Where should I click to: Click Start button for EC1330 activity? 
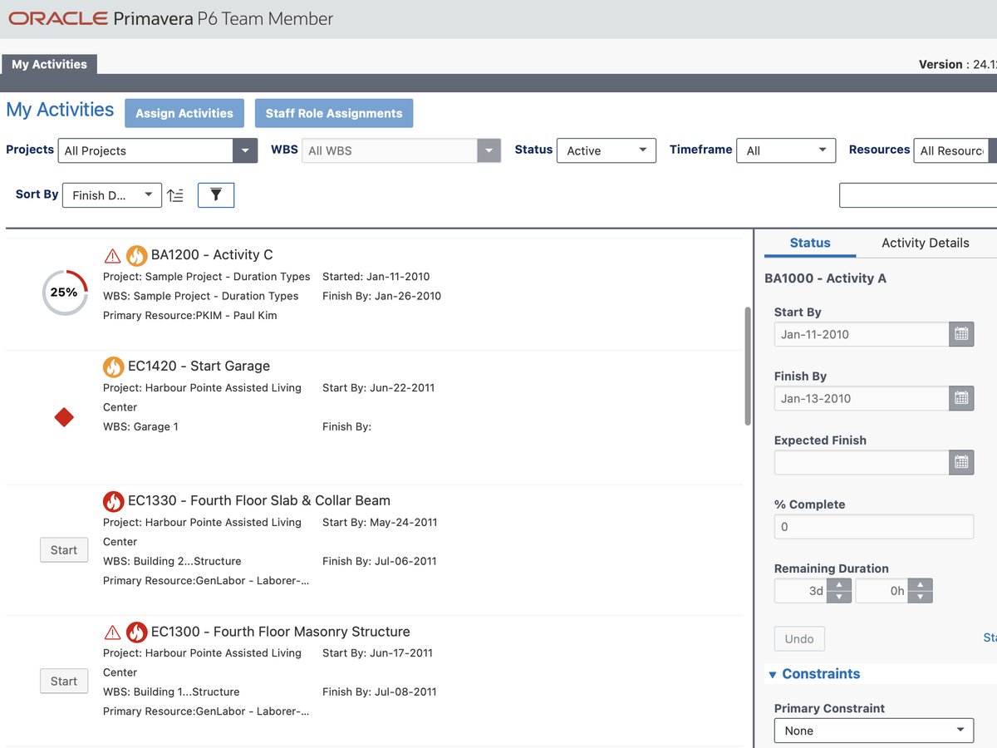click(64, 550)
